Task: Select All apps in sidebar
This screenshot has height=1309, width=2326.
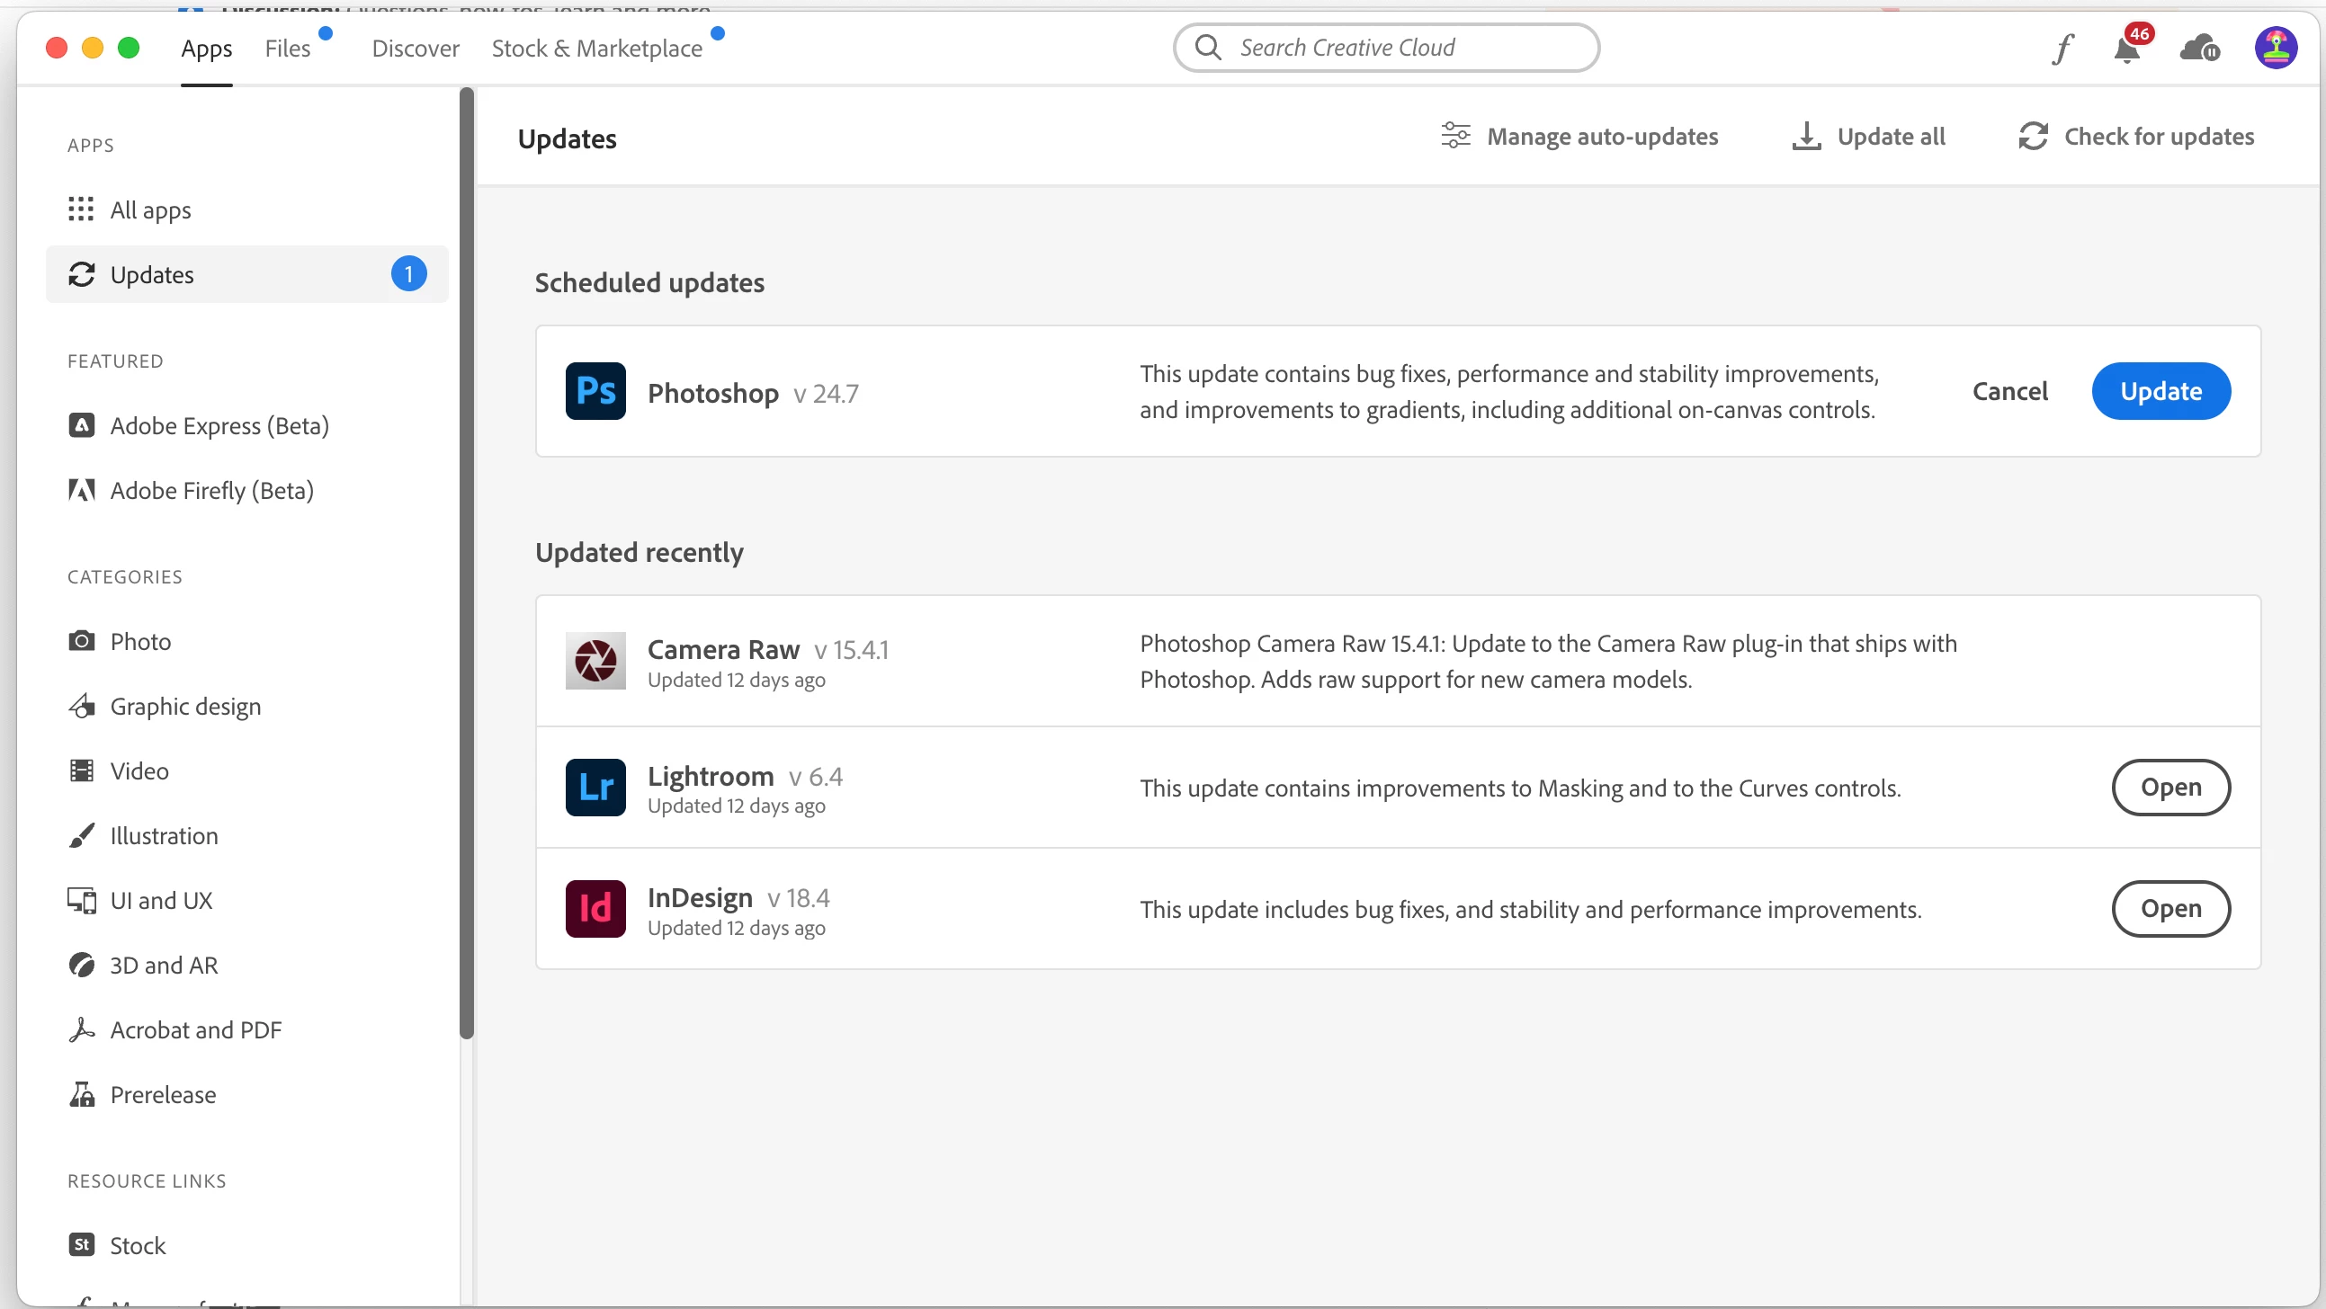Action: 150,209
